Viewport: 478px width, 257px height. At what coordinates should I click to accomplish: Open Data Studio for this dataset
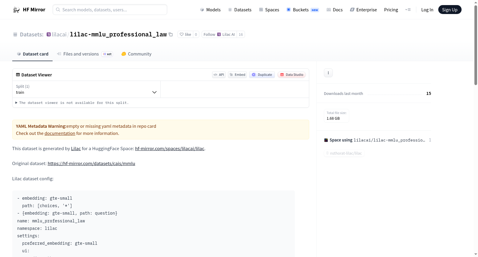[x=292, y=75]
